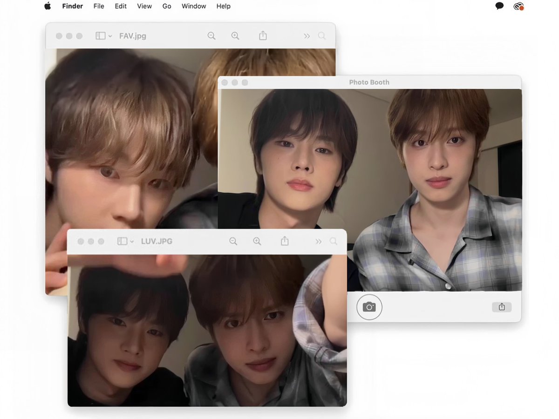The image size is (559, 419).
Task: Open the File menu
Action: point(99,6)
